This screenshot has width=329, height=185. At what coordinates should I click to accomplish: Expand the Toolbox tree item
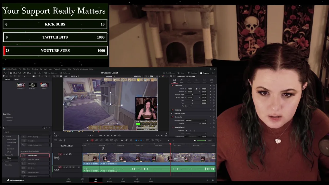click(4, 136)
